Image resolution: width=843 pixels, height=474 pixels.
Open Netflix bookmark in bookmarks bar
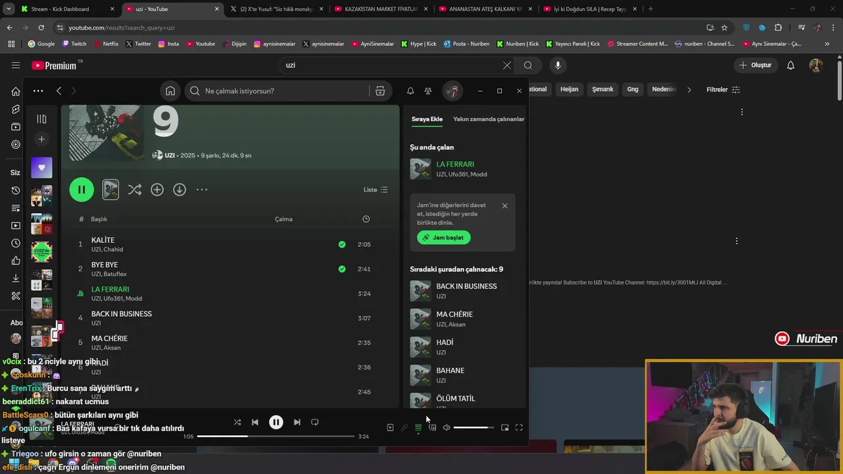pos(105,44)
